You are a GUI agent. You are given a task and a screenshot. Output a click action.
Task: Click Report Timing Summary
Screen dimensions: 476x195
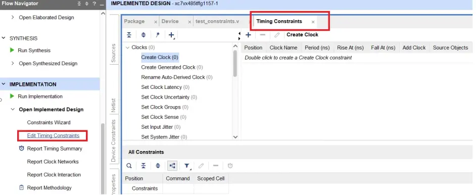click(55, 149)
